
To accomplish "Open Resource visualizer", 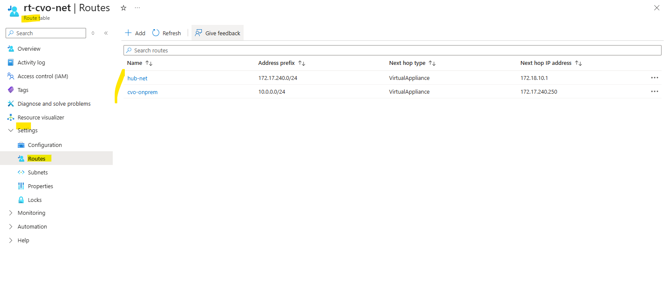I will pos(41,117).
